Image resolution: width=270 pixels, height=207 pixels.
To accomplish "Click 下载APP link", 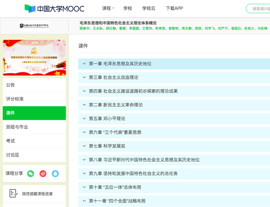I will (x=174, y=8).
